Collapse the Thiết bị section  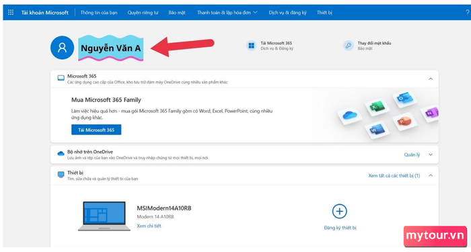(x=431, y=175)
